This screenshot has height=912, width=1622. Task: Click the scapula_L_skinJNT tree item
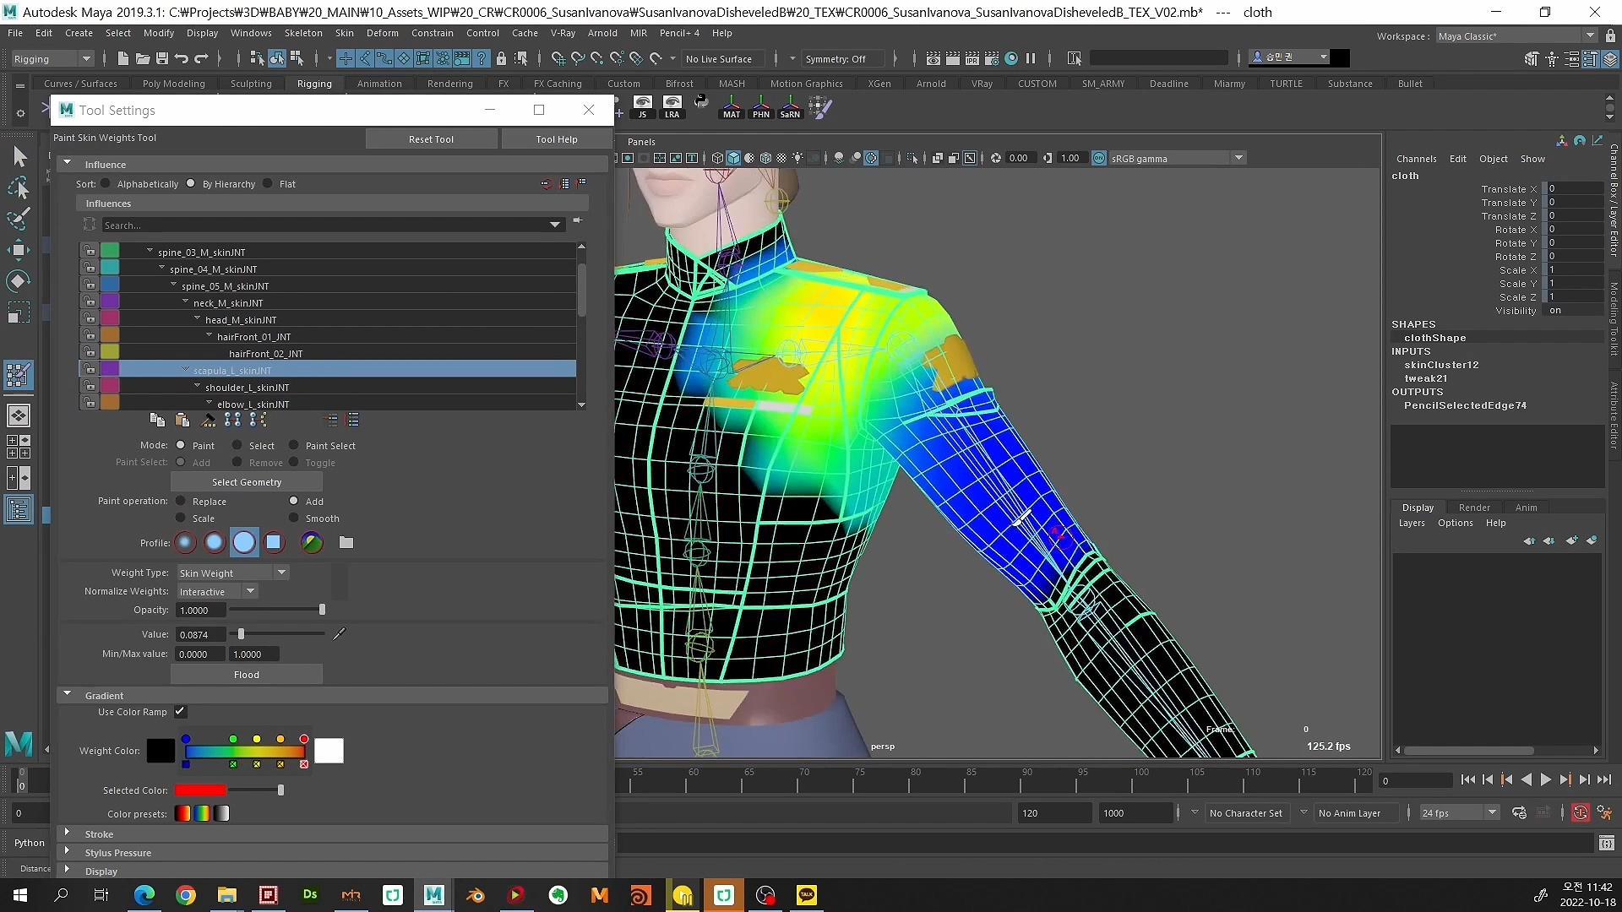point(231,370)
